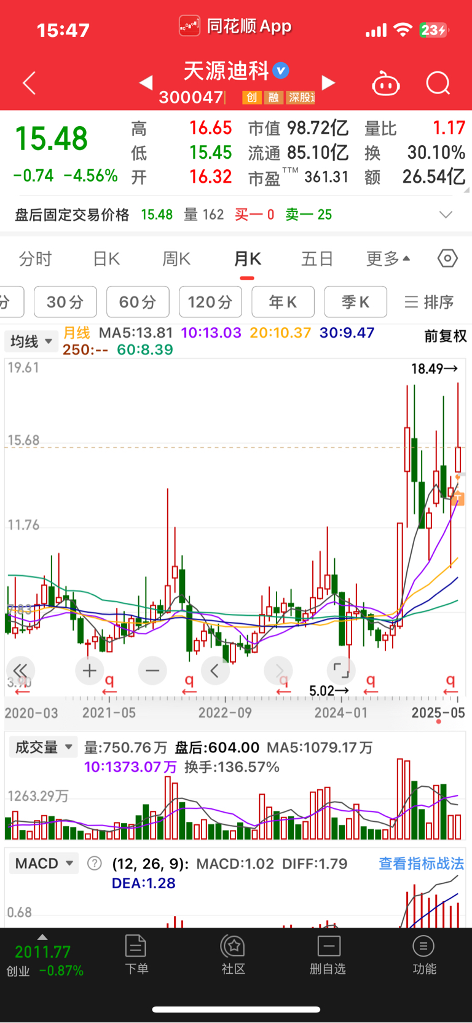Tap the blue verified badge next to 天源迪科
Viewport: 472px width, 1023px height.
point(281,71)
